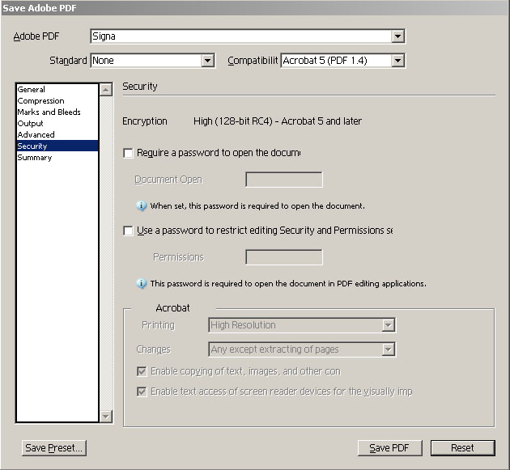The width and height of the screenshot is (510, 470).
Task: Click info icon beside PDF editing applications note
Action: (141, 284)
